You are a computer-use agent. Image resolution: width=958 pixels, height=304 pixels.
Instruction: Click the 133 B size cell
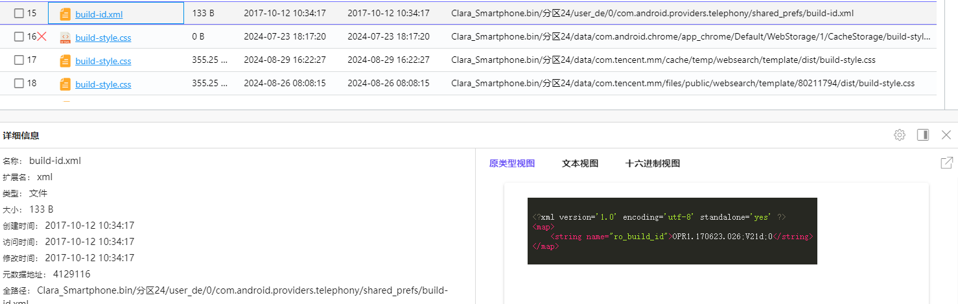click(x=203, y=13)
